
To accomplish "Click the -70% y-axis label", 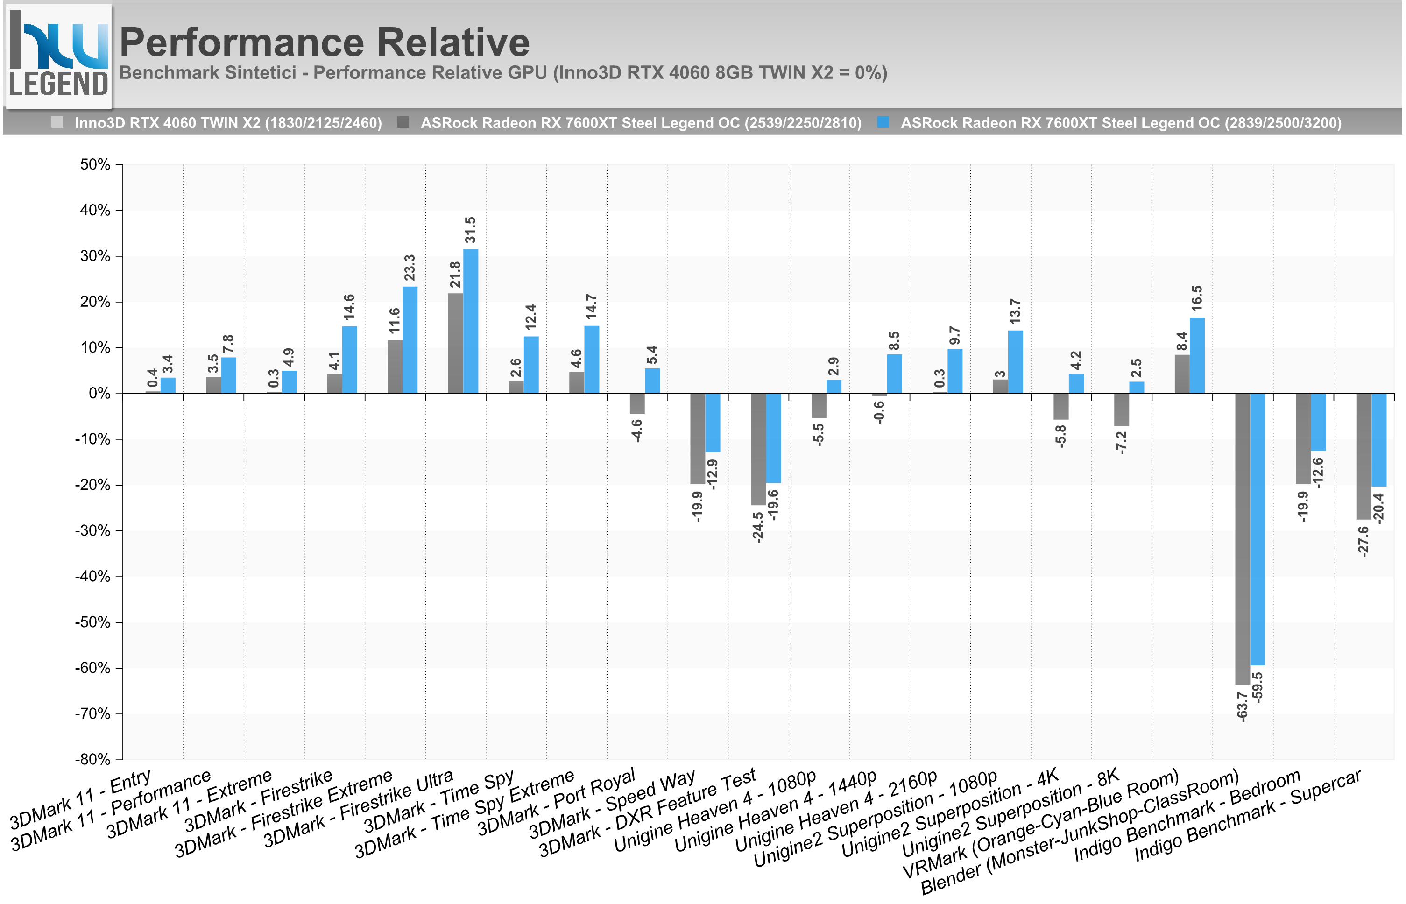I will [92, 714].
